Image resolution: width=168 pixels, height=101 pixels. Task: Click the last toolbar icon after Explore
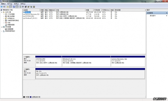pos(34,7)
